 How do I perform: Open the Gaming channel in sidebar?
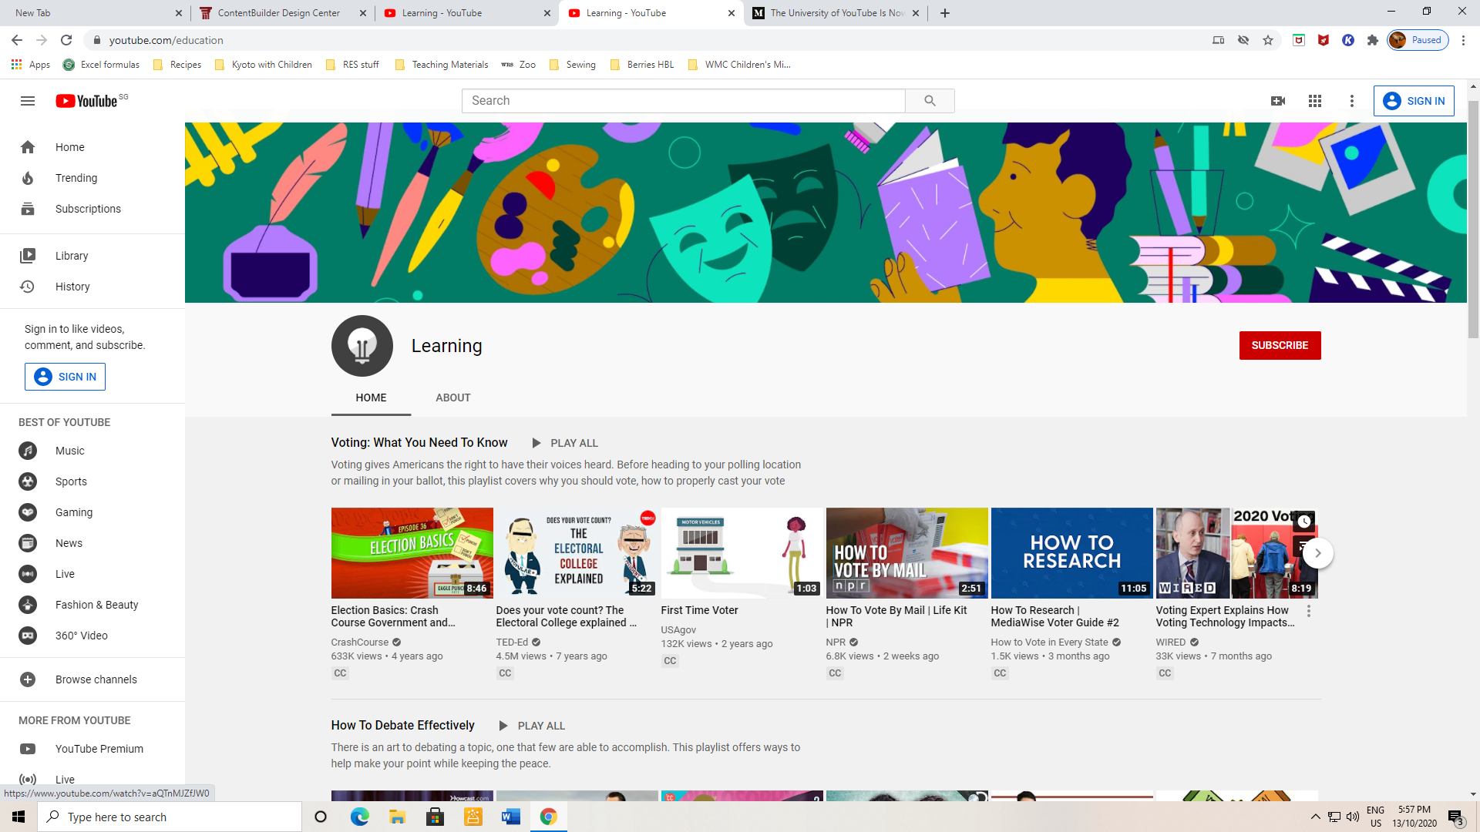74,512
